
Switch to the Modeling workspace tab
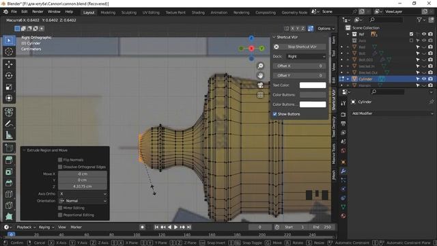click(108, 12)
